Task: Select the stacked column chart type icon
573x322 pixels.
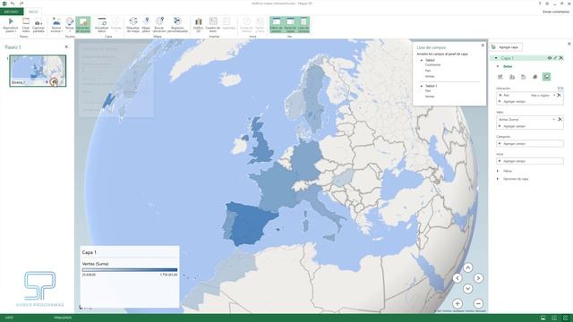Action: [x=500, y=77]
